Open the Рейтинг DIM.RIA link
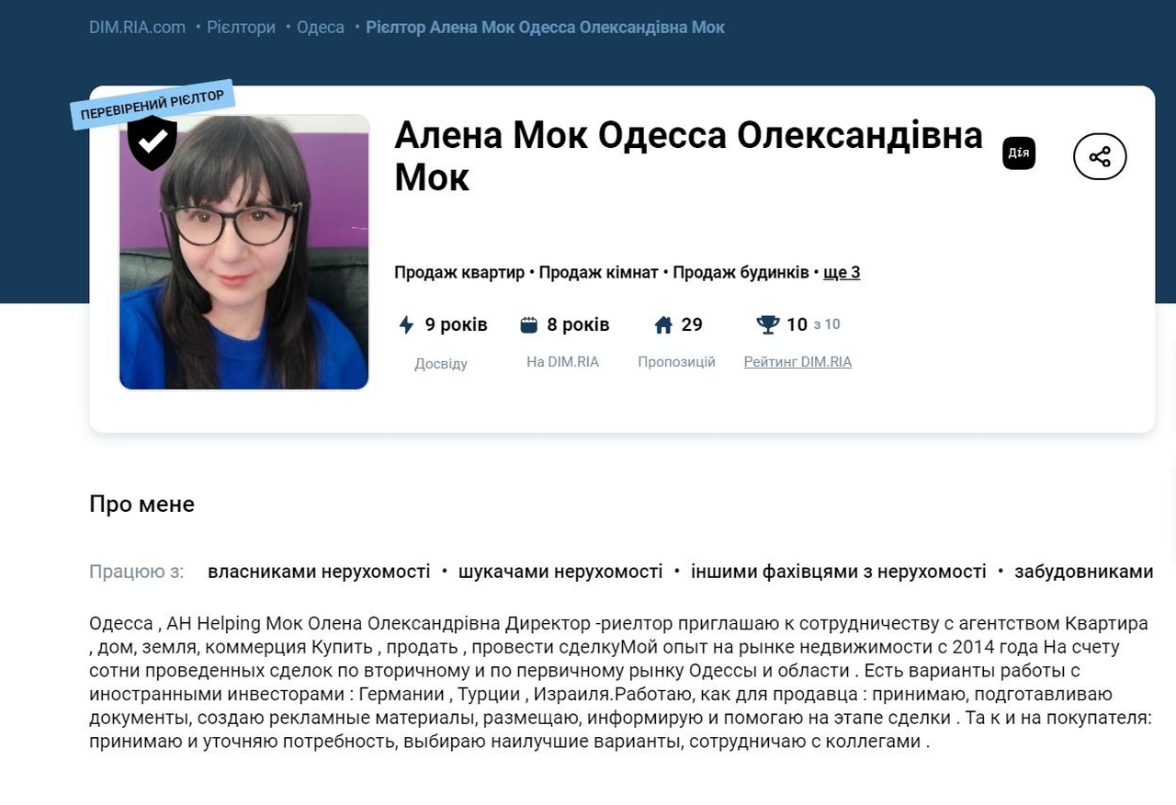Screen dimensions: 1176x805 pos(797,362)
